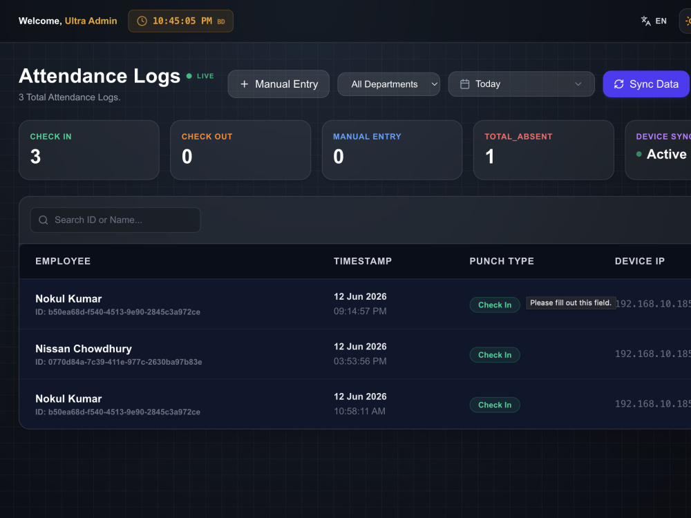691x518 pixels.
Task: Click the 10:45:05 PM clock display
Action: [x=180, y=21]
